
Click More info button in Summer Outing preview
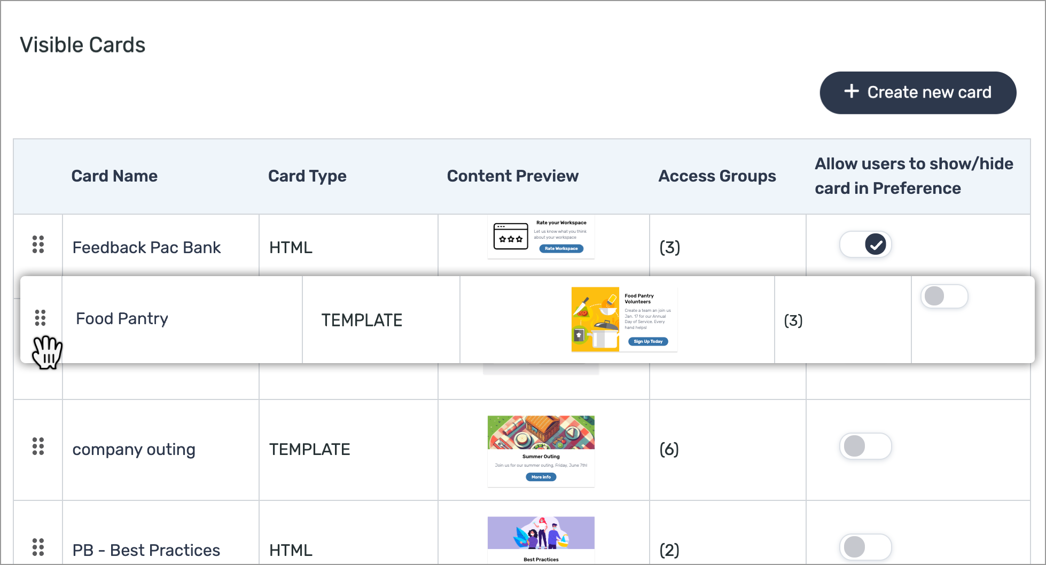click(x=541, y=477)
